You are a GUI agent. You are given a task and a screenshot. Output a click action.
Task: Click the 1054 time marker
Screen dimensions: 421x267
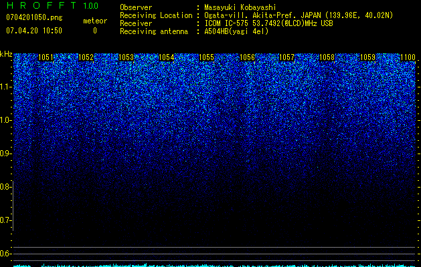(x=167, y=57)
